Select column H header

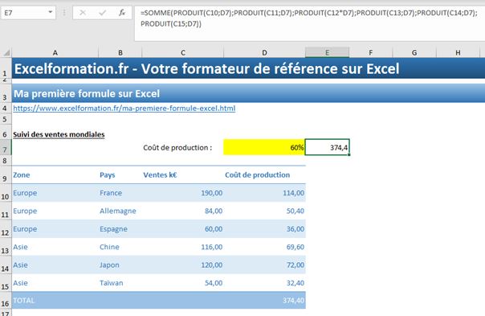458,53
